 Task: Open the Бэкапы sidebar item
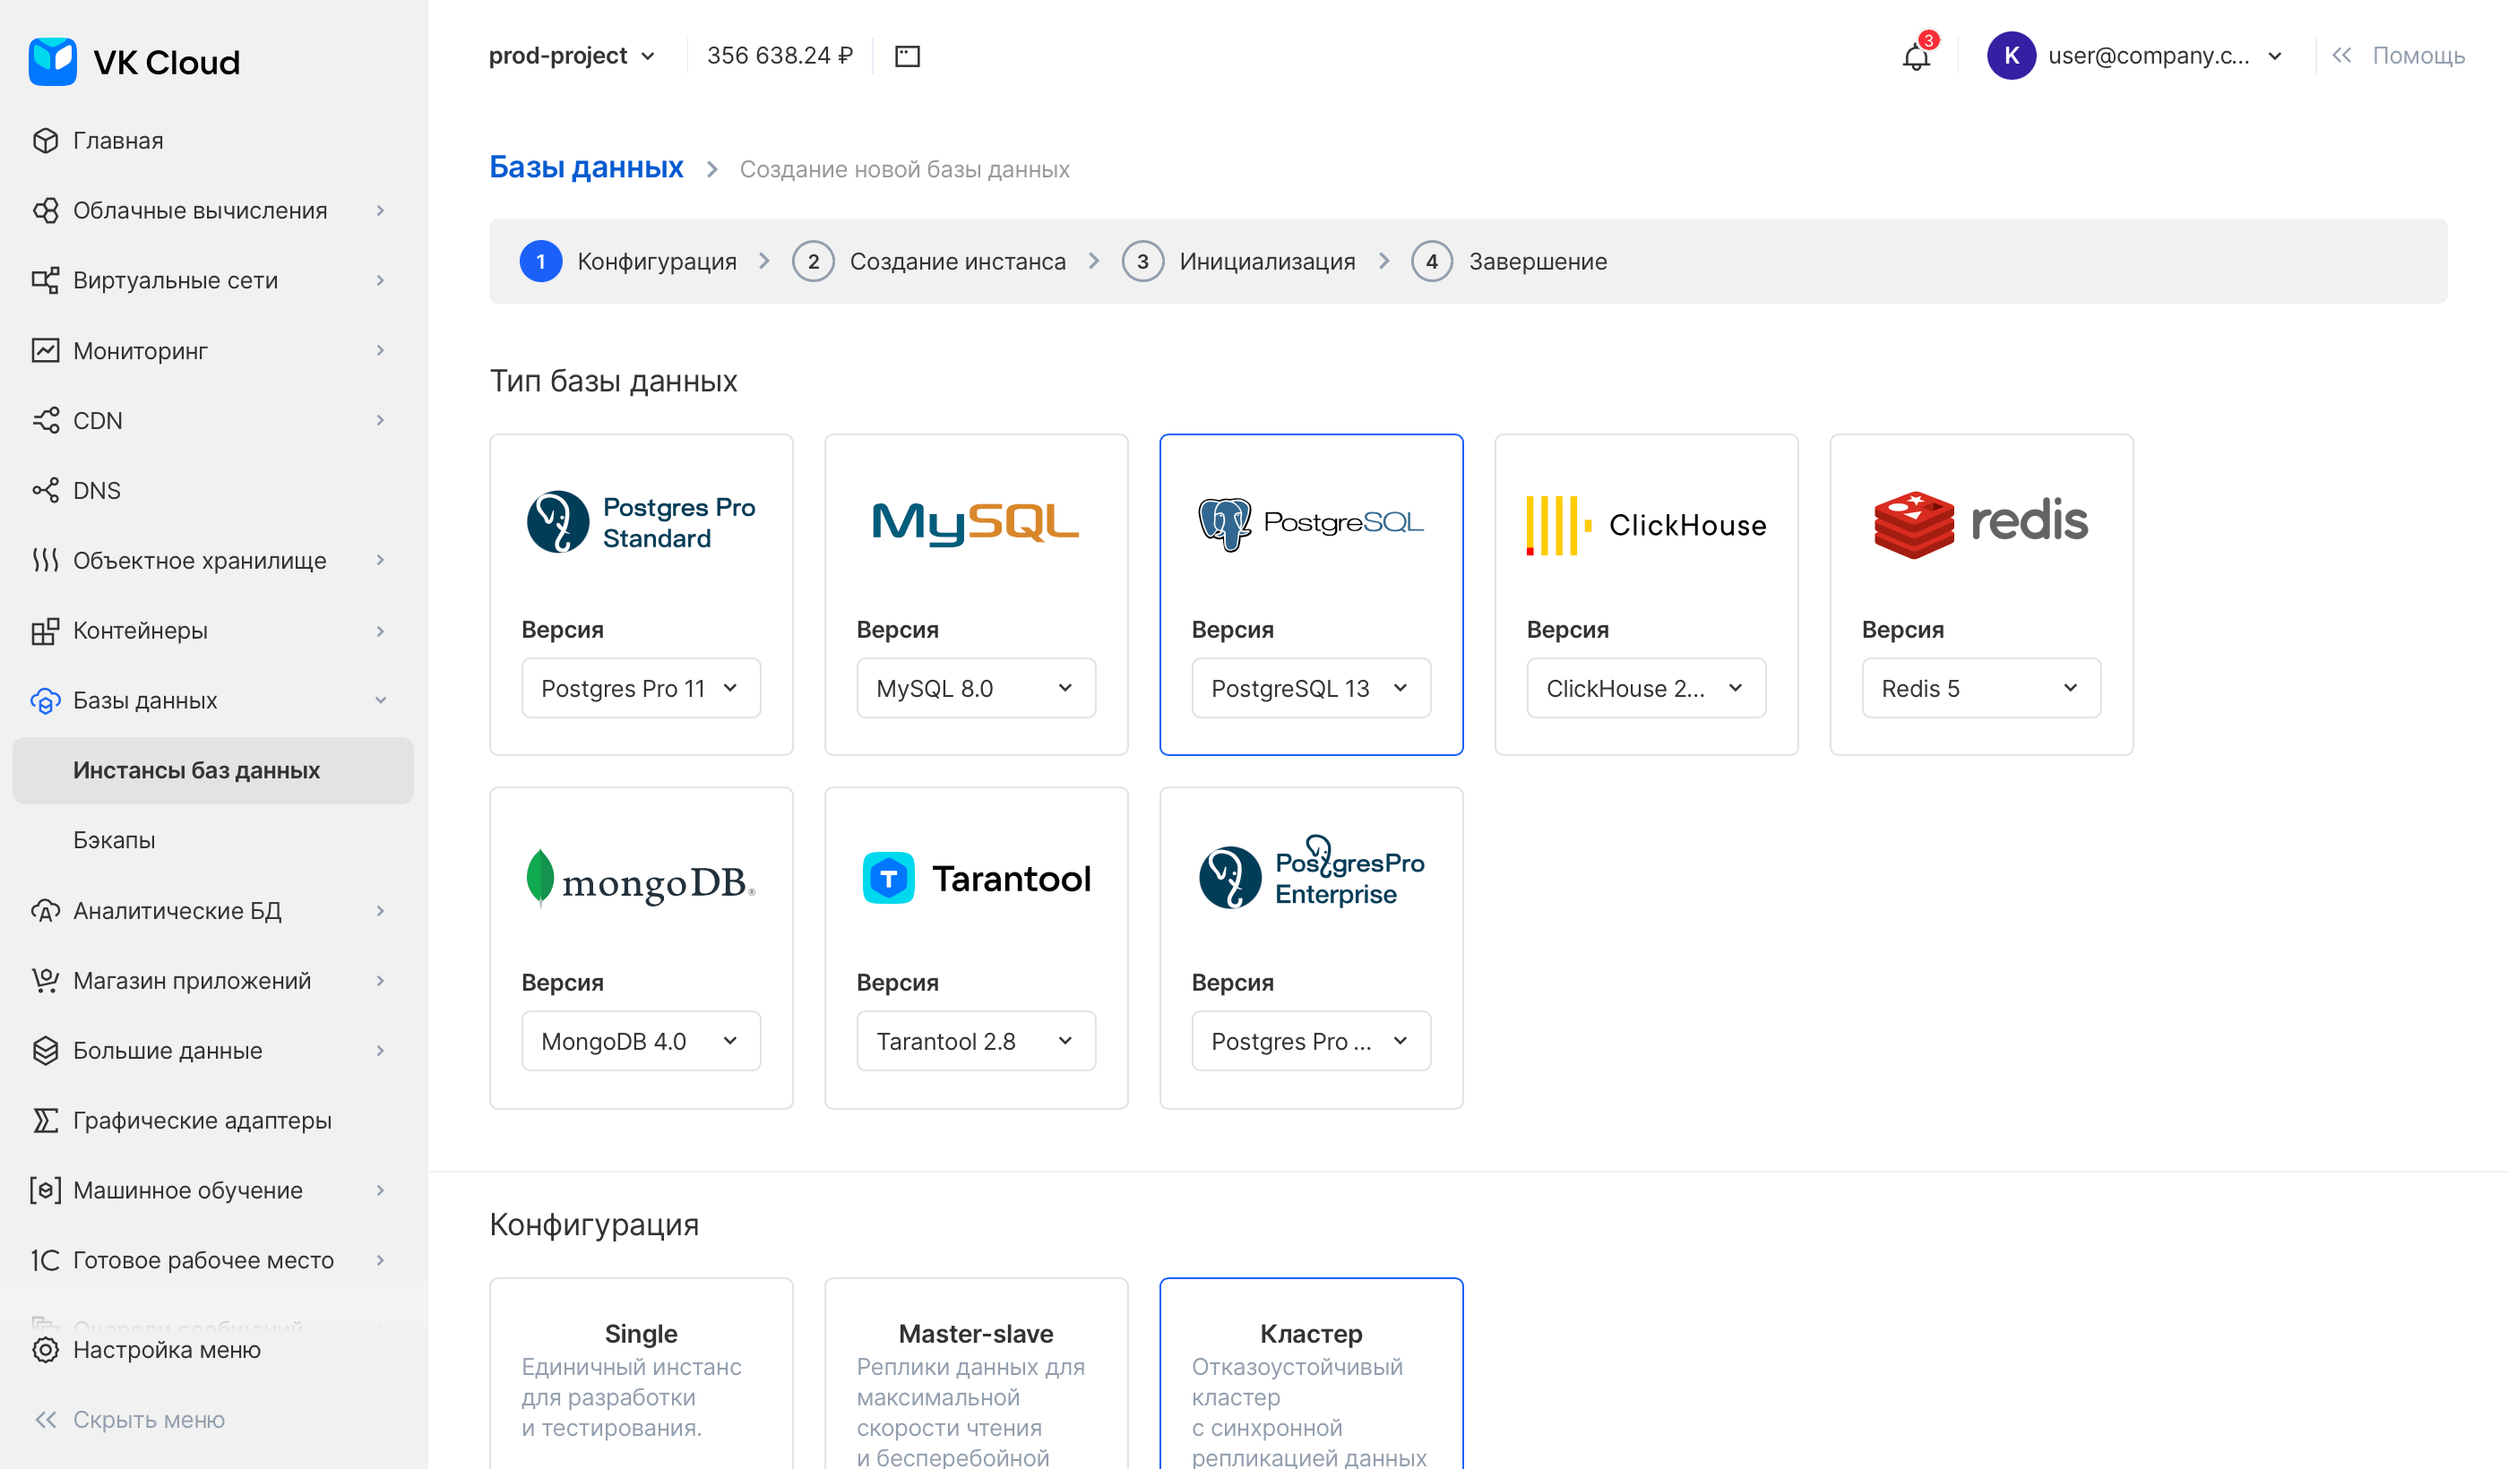click(x=115, y=840)
